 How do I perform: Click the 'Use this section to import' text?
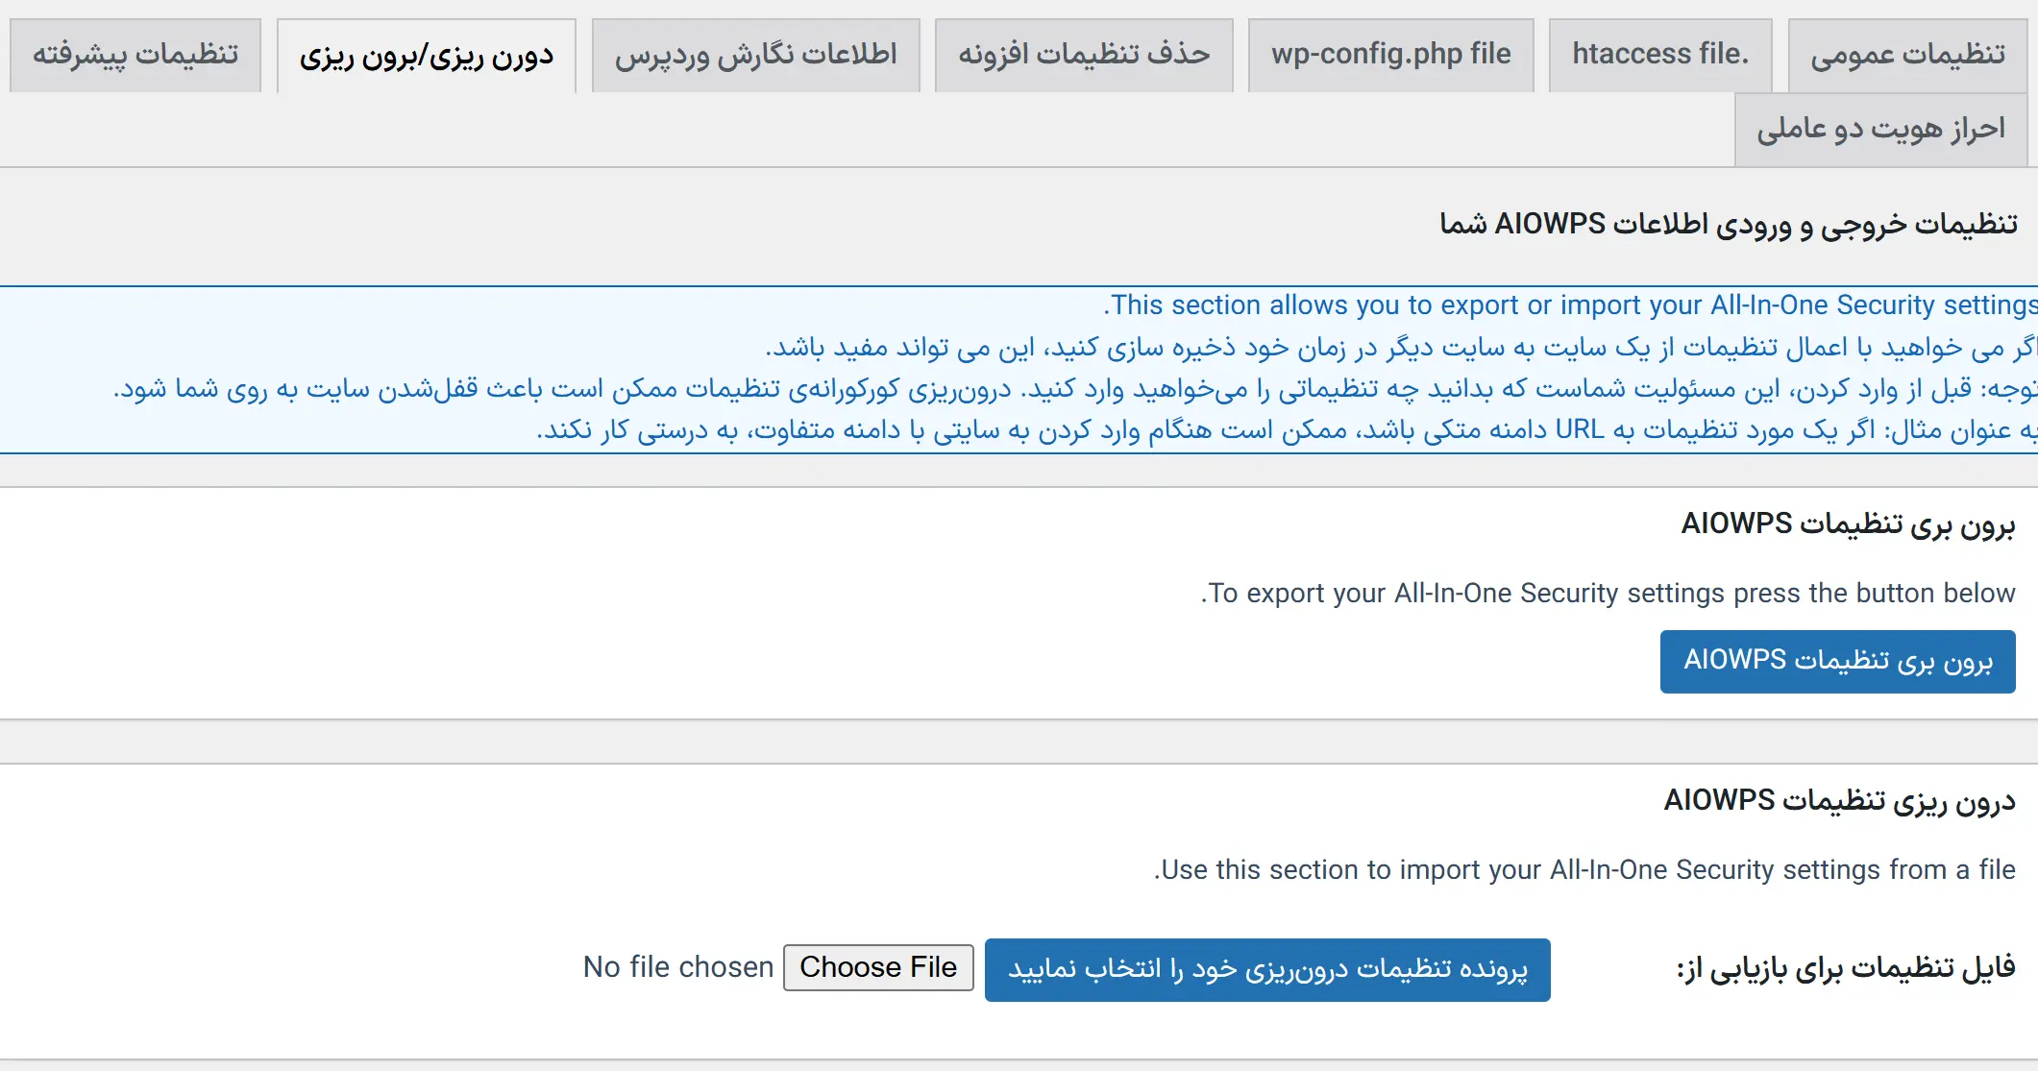tap(1584, 870)
